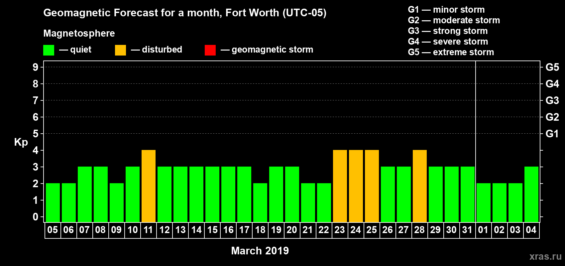Viewport: 565px width, 266px height.
Task: Click the date label '30' on the axis
Action: 451,230
